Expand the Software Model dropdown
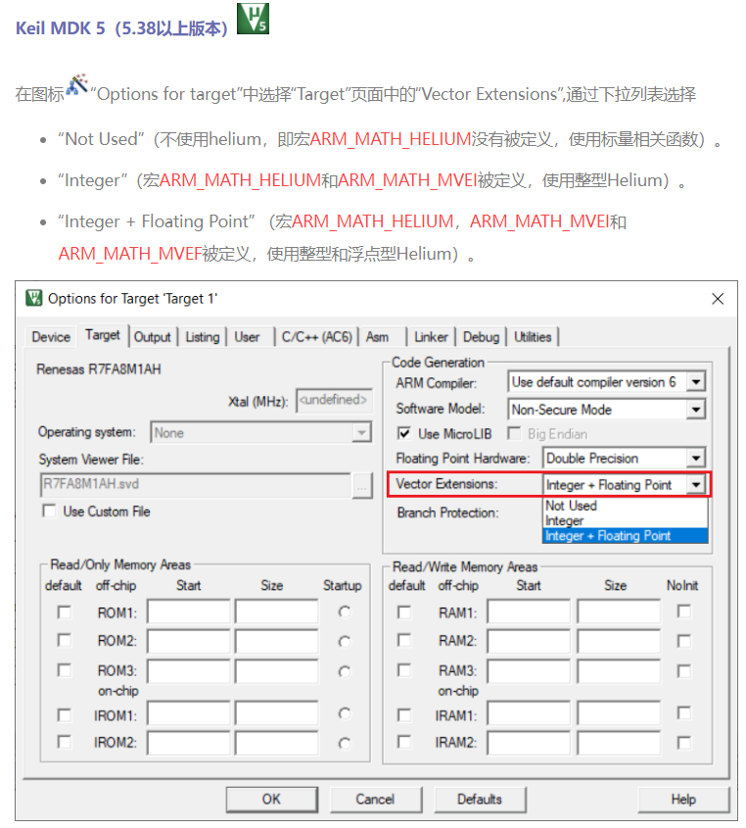Viewport: 746px width, 828px height. pyautogui.click(x=696, y=410)
